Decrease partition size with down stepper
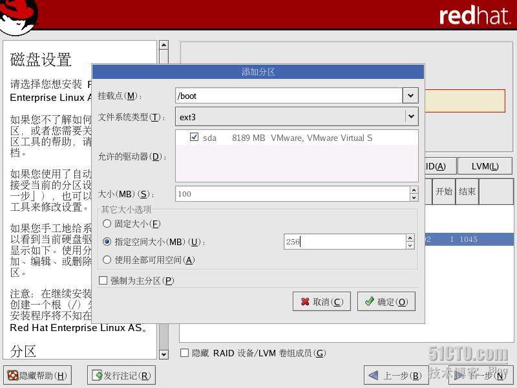The width and height of the screenshot is (517, 388). (x=414, y=198)
